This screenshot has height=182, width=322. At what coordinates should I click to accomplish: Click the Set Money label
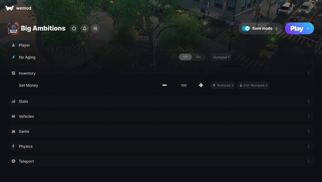[28, 85]
